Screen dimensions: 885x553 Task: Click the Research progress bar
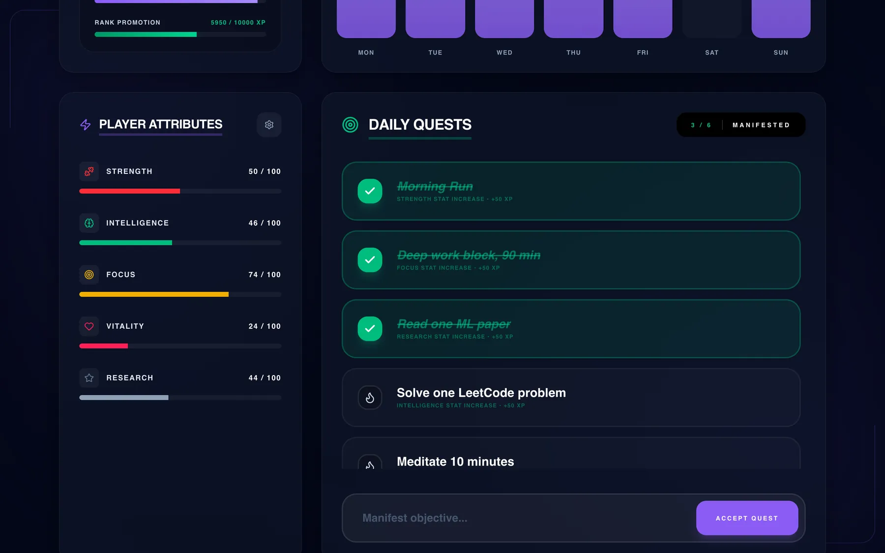pyautogui.click(x=180, y=398)
